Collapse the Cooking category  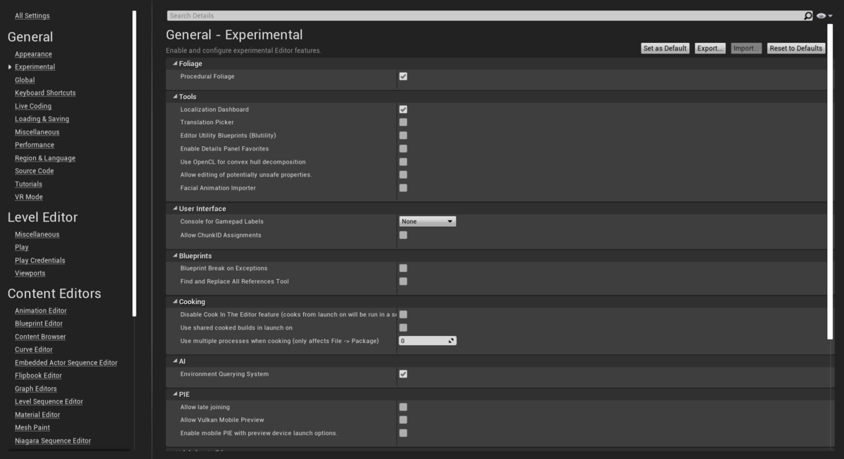174,302
